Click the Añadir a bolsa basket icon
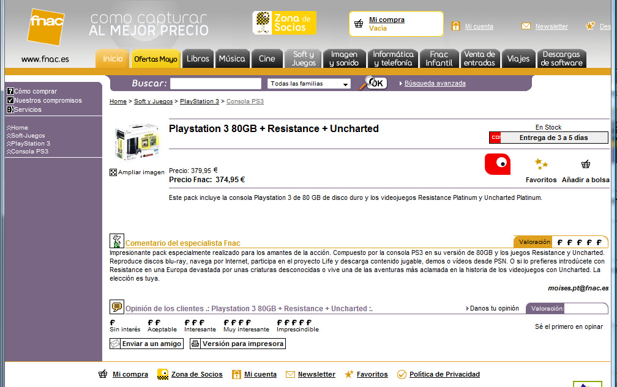This screenshot has width=617, height=387. point(586,164)
